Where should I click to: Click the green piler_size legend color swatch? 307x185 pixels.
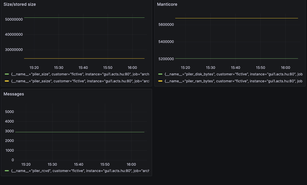click(x=7, y=74)
